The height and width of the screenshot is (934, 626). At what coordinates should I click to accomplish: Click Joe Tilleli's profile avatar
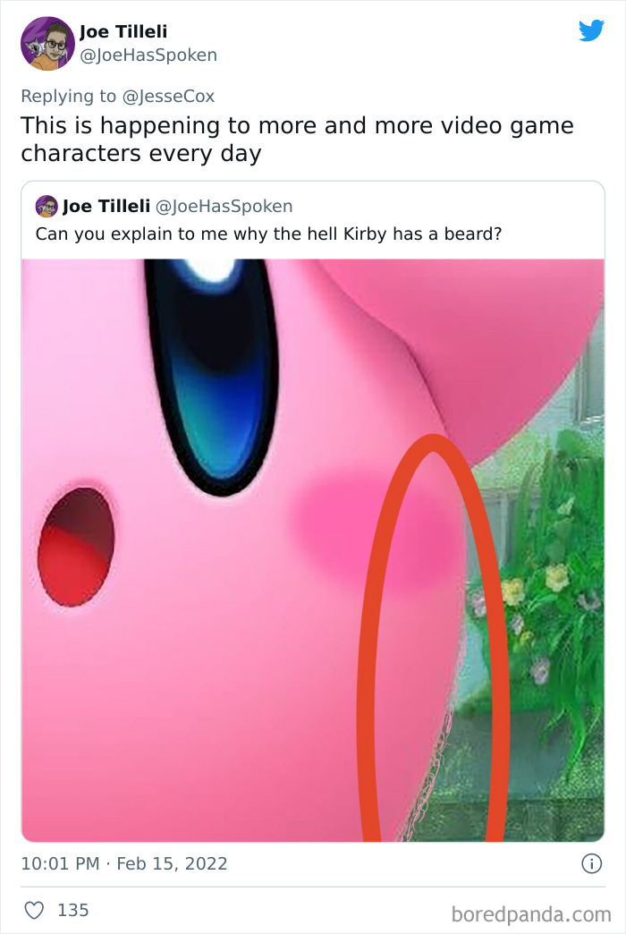(47, 42)
